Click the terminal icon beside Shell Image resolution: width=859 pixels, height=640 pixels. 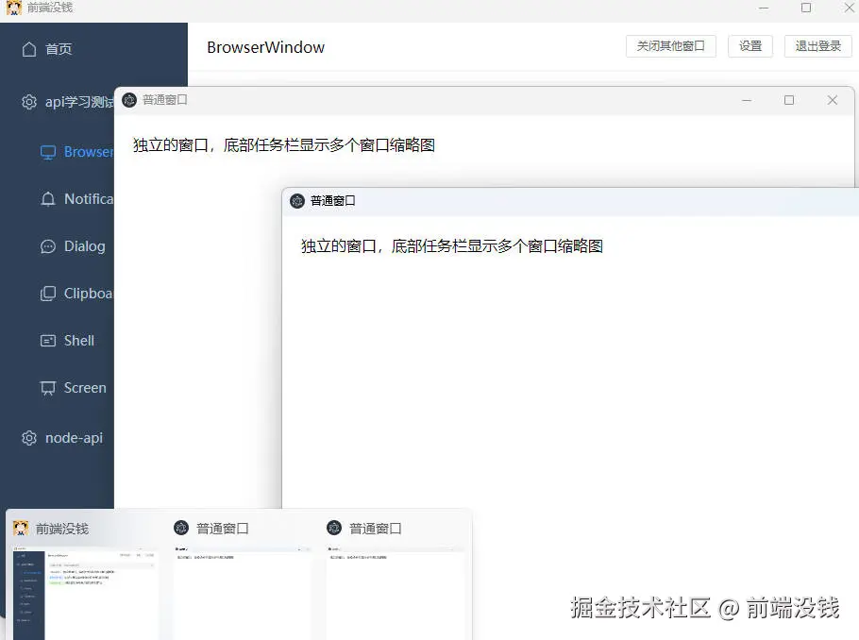[47, 341]
